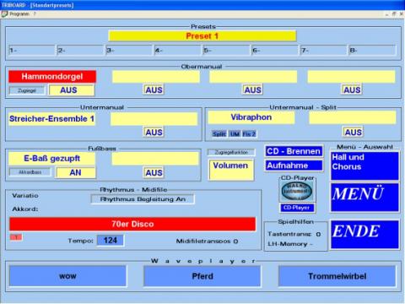The width and height of the screenshot is (405, 304).
Task: Click the Zugriegelfunktion button
Action: [231, 152]
